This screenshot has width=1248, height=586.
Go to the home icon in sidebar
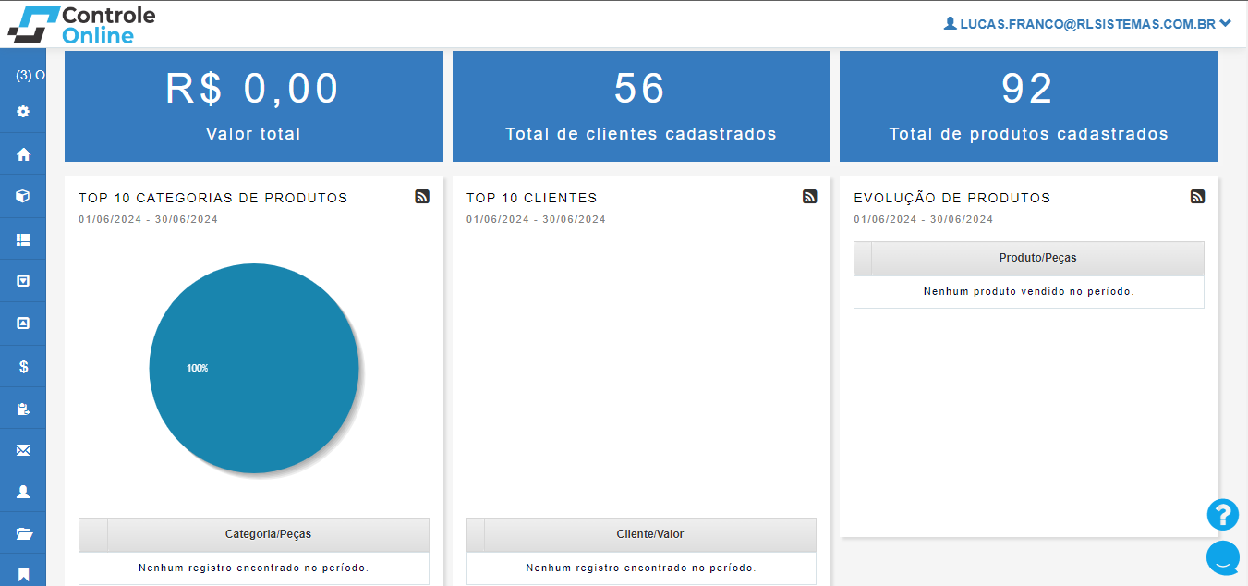coord(23,154)
